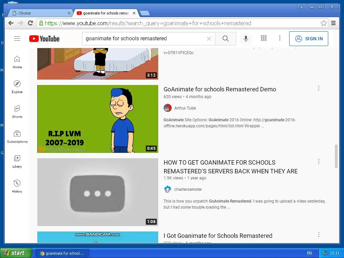344x258 pixels.
Task: Go back with browser back arrow
Action: click(x=11, y=23)
